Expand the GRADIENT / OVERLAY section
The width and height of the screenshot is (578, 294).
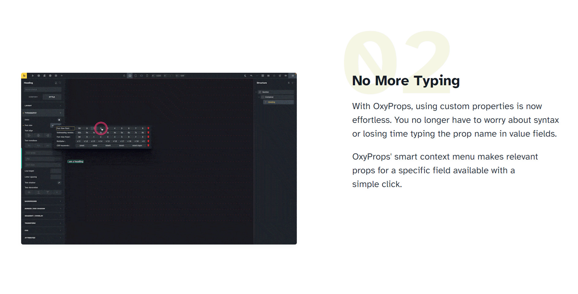pos(43,216)
